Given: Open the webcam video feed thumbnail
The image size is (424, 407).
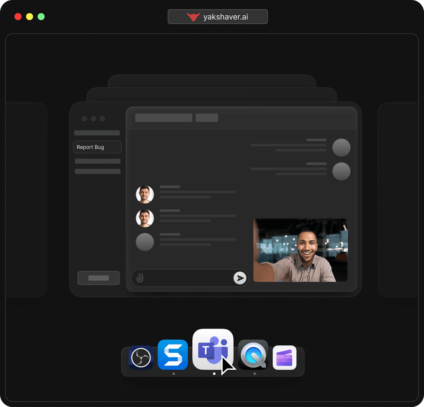Looking at the screenshot, I should click(300, 250).
